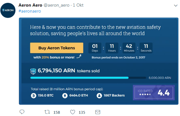Like the tweet with heart icon

point(73,112)
